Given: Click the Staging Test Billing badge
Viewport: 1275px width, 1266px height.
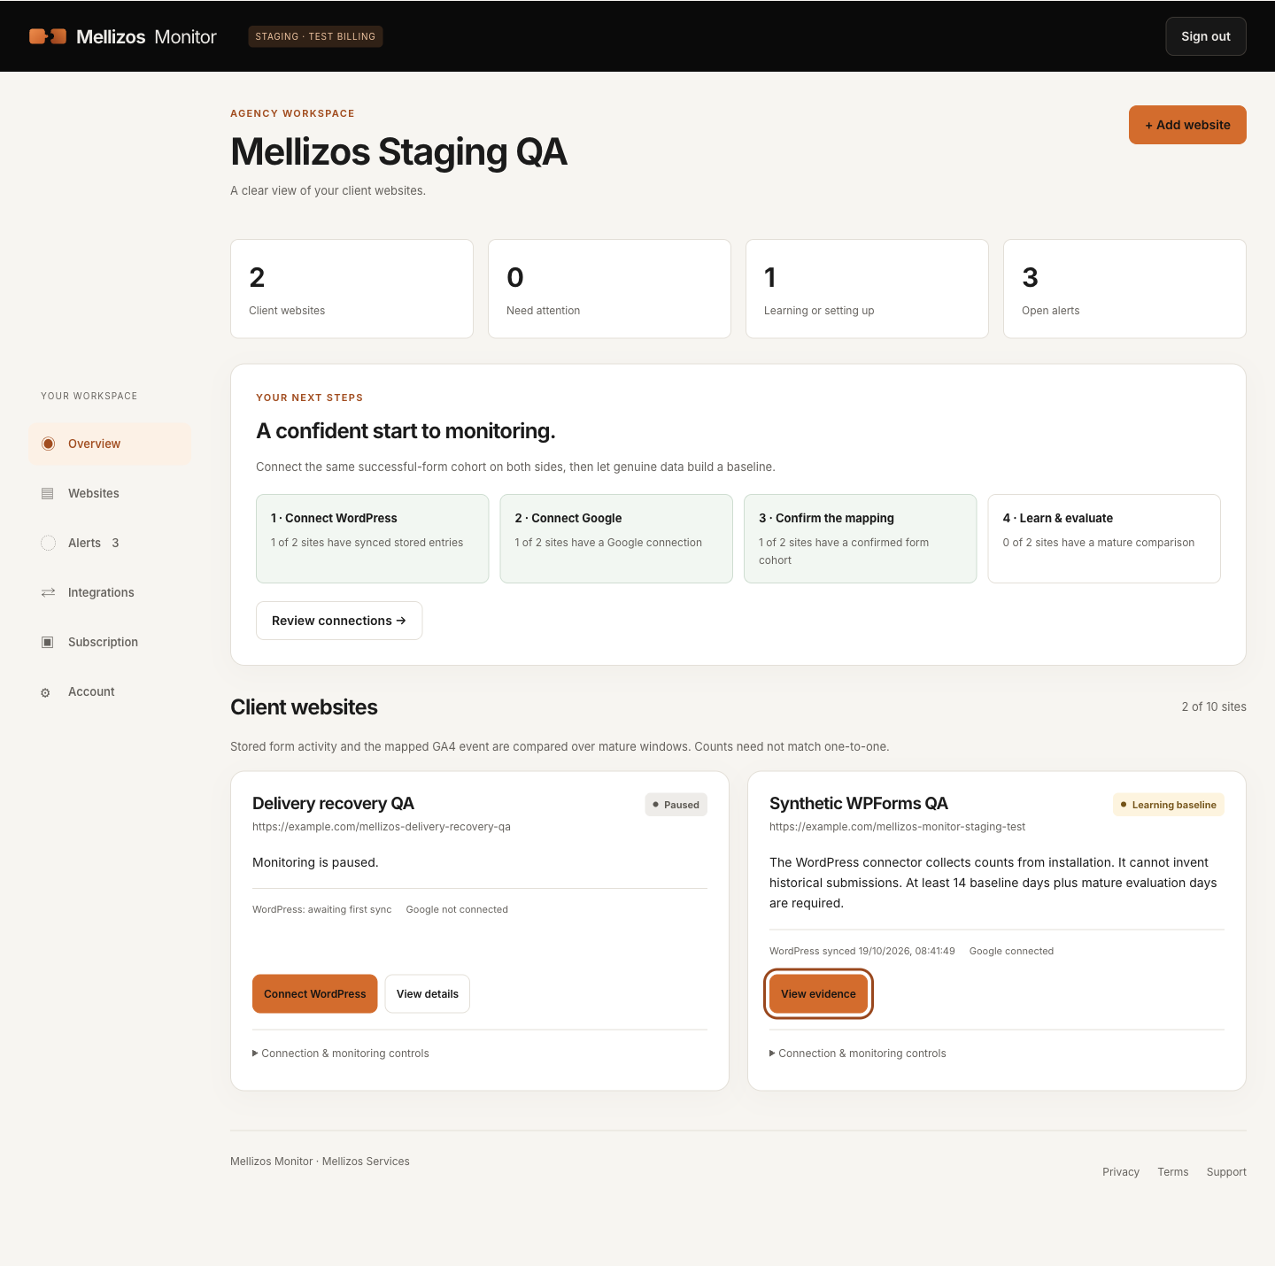Looking at the screenshot, I should [x=315, y=36].
